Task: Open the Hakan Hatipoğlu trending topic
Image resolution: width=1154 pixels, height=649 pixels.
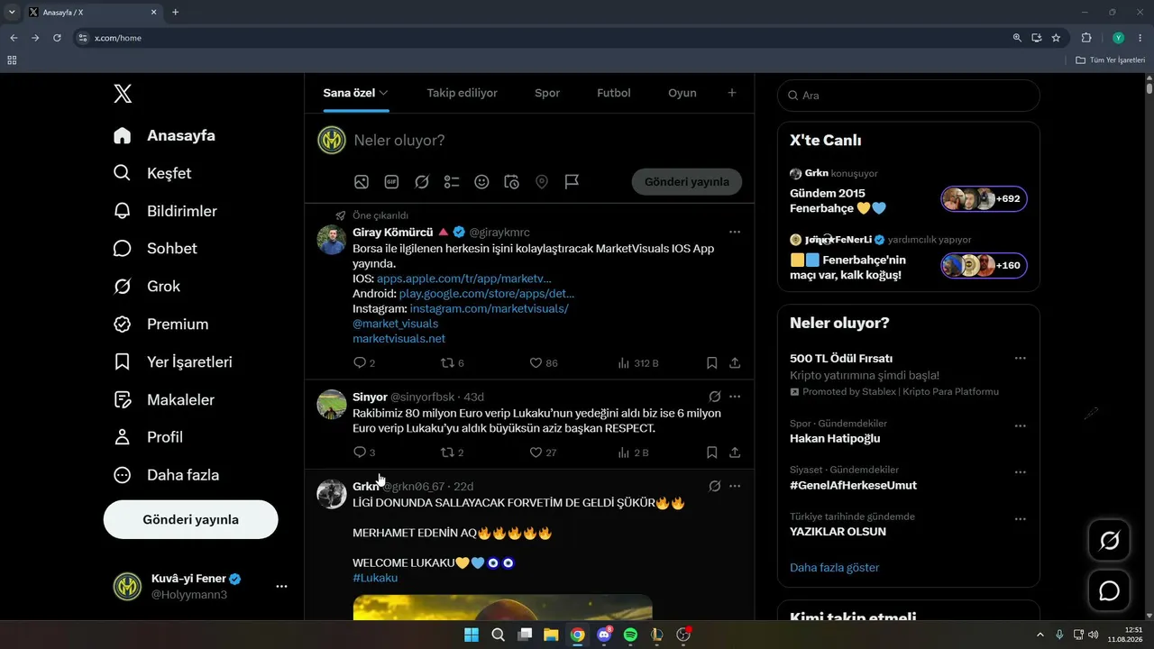Action: pos(835,439)
